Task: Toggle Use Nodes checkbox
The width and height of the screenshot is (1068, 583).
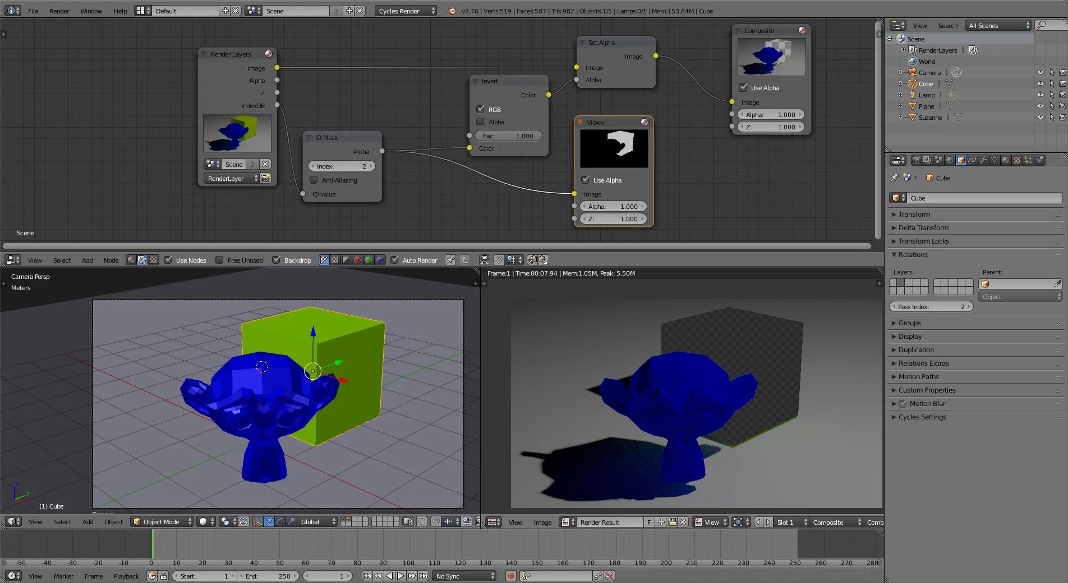Action: (168, 260)
